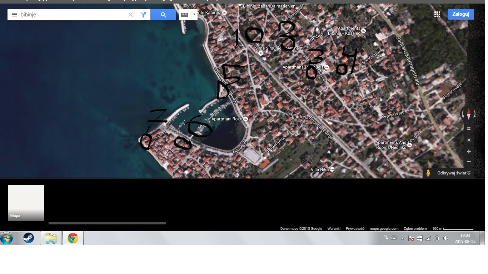Clear the search box using the X icon
The image size is (488, 274).
pyautogui.click(x=131, y=15)
